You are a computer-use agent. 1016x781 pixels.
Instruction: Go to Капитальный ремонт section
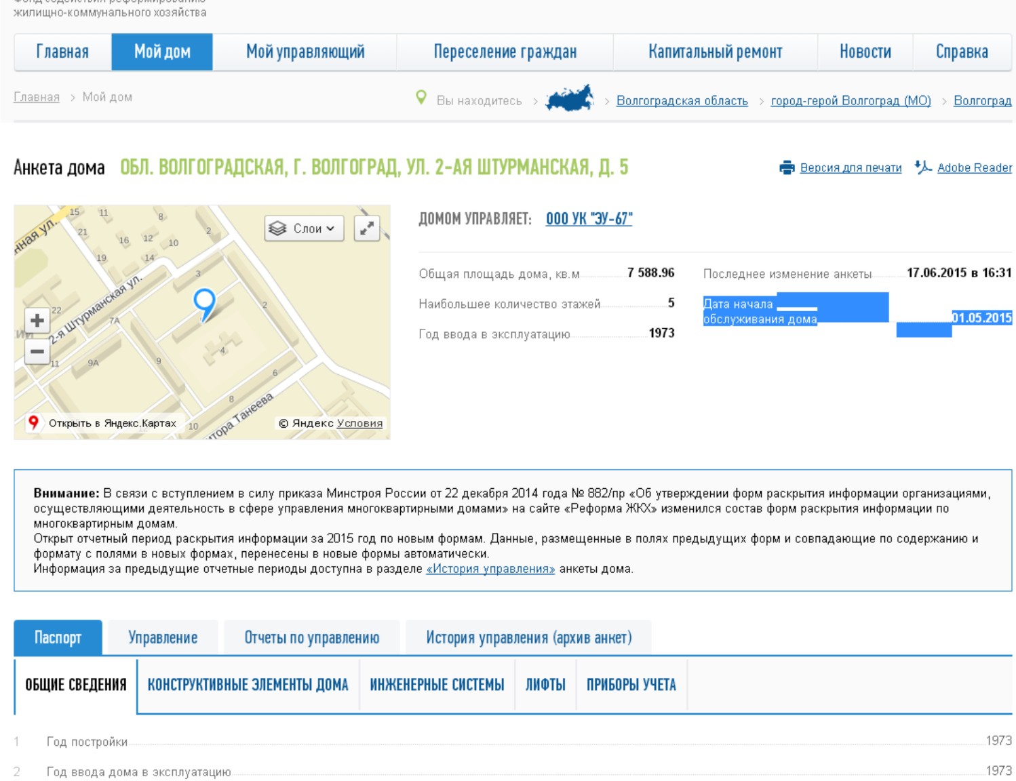715,52
